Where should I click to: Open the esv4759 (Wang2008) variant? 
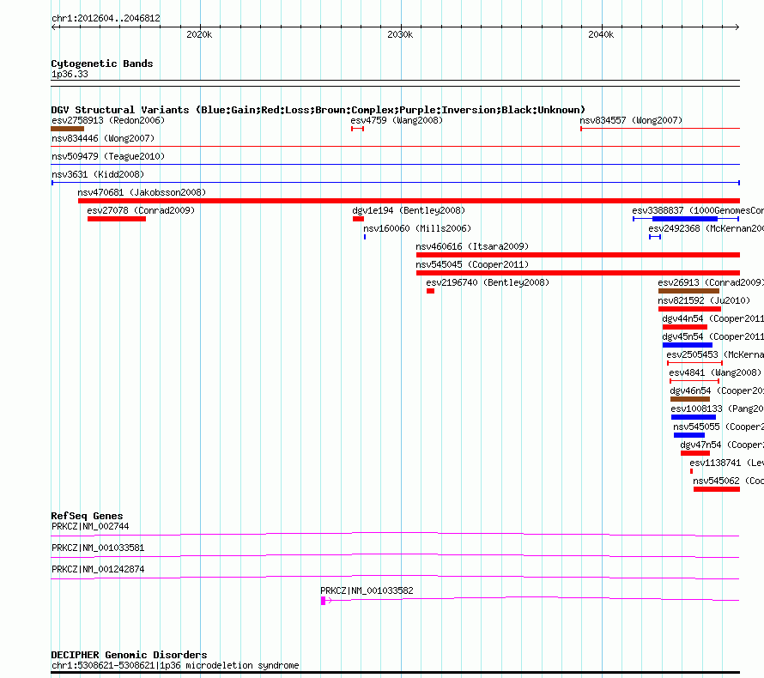pyautogui.click(x=397, y=120)
